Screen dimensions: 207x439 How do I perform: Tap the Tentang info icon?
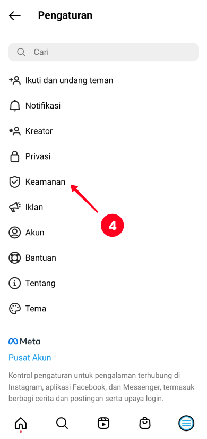tap(14, 283)
